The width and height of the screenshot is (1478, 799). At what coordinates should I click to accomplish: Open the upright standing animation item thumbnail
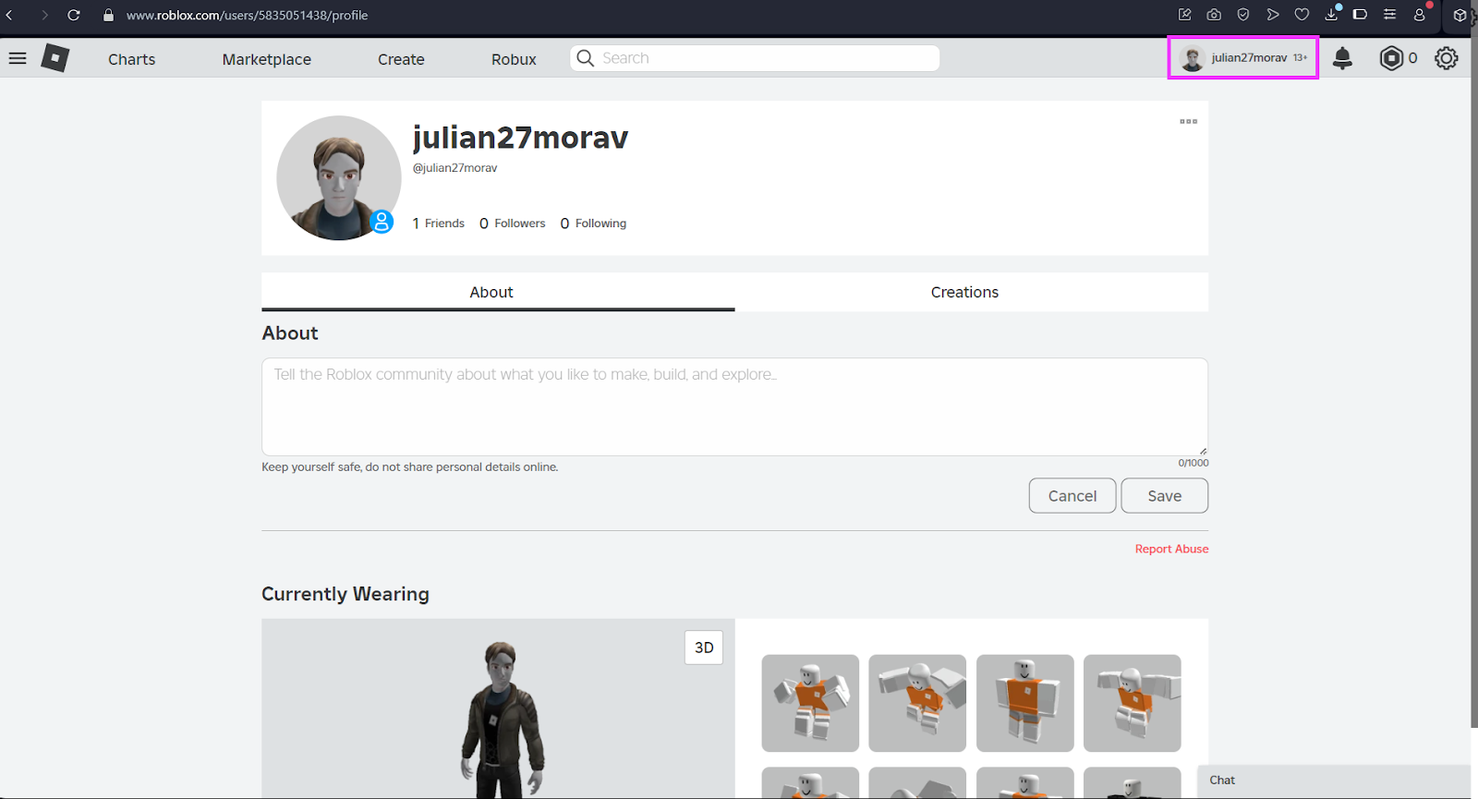(x=1024, y=703)
